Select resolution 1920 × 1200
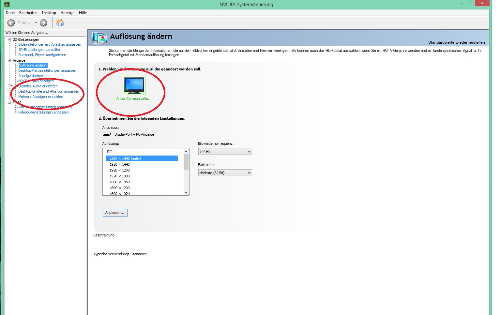Screen dimensions: 501x315 pyautogui.click(x=119, y=170)
